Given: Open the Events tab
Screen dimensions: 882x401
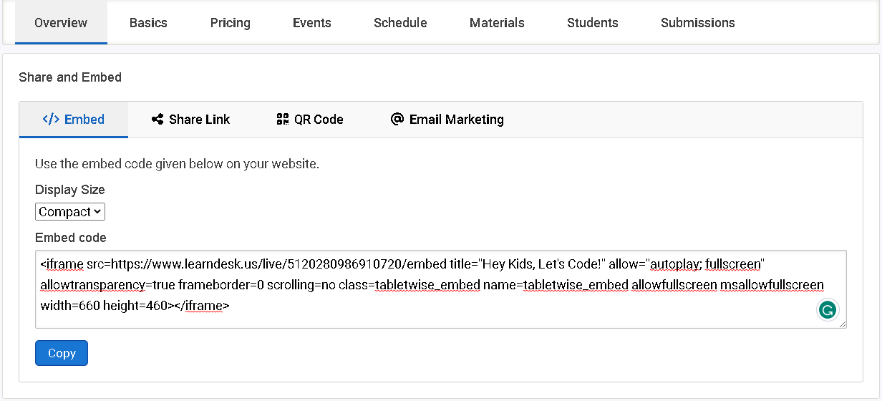Looking at the screenshot, I should (312, 23).
